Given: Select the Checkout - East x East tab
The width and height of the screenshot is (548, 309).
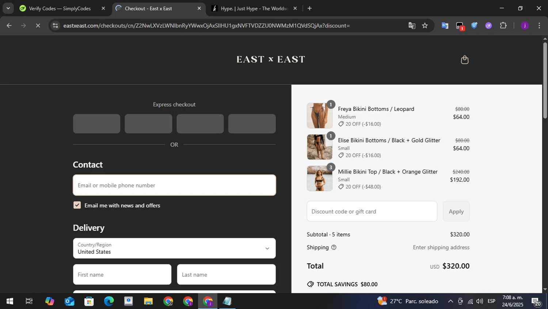Looking at the screenshot, I should click(159, 8).
